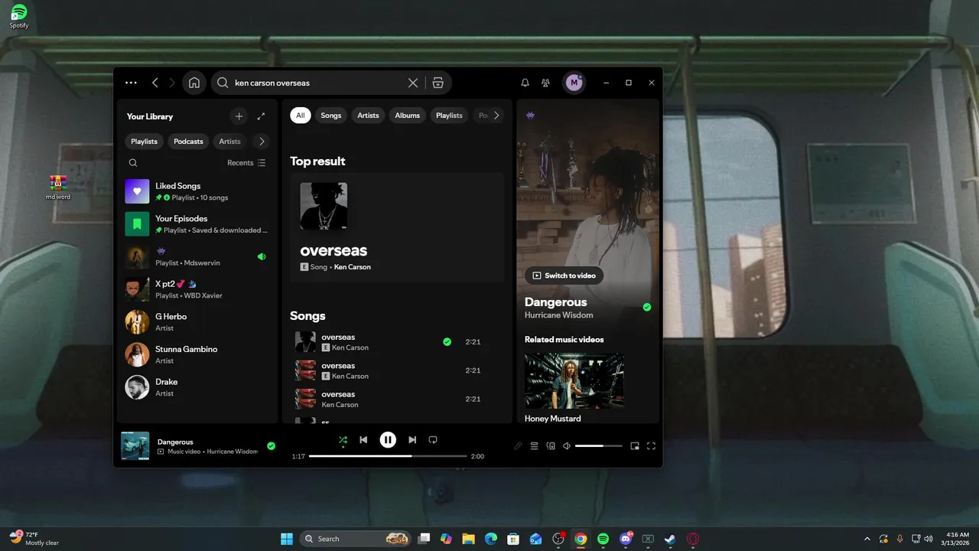Filter library by Podcasts
The width and height of the screenshot is (979, 551).
[188, 142]
